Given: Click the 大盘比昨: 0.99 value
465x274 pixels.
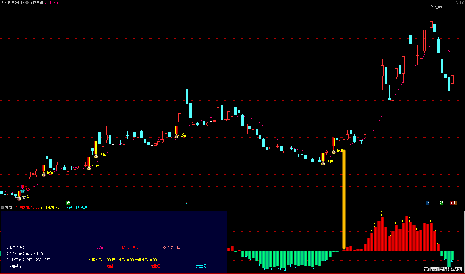Looking at the screenshot, I should (146, 260).
